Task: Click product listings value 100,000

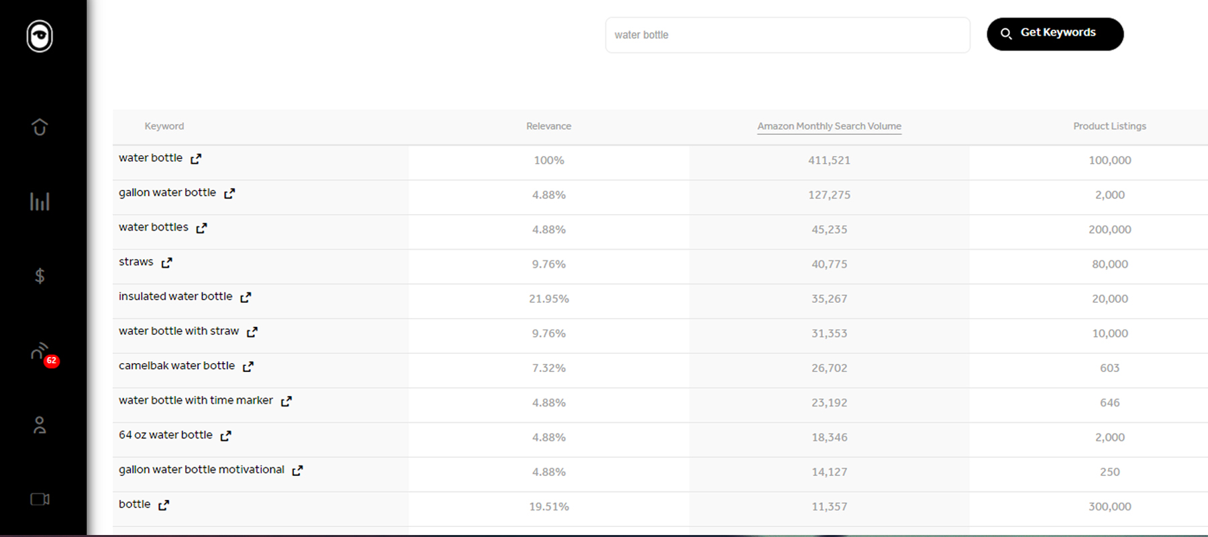Action: (x=1110, y=160)
